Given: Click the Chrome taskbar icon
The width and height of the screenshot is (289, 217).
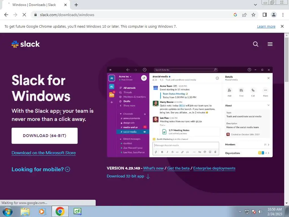Looking at the screenshot, I should (60, 211).
